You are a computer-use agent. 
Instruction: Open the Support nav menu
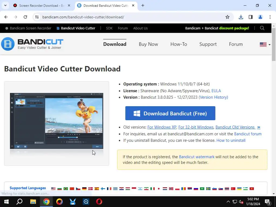pyautogui.click(x=208, y=44)
